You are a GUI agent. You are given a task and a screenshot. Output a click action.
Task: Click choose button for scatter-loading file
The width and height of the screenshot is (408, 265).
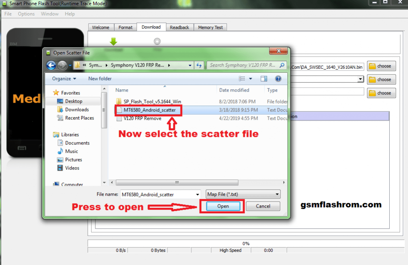point(381,80)
